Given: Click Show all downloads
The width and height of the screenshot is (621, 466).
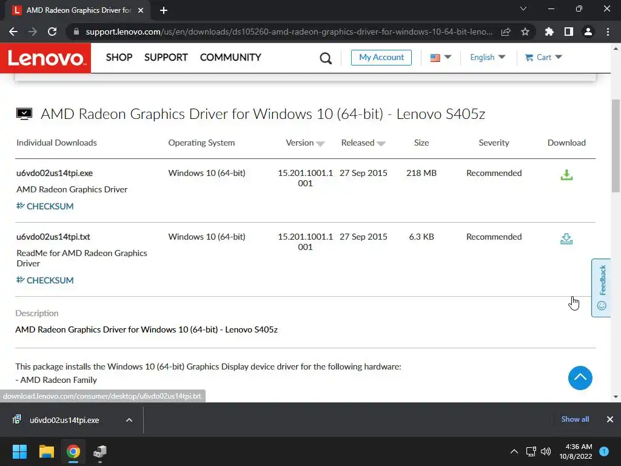Looking at the screenshot, I should coord(575,419).
